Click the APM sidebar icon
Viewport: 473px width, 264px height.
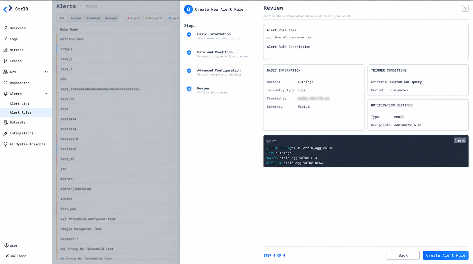[5, 72]
